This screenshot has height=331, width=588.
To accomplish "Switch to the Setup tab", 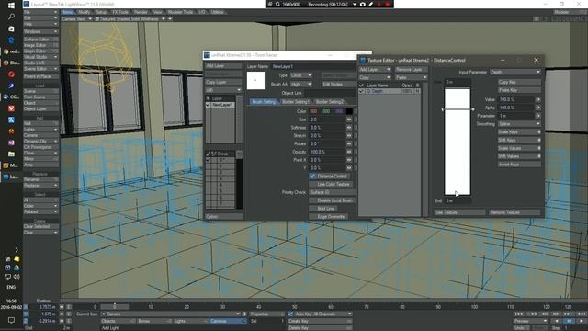I will (x=101, y=12).
